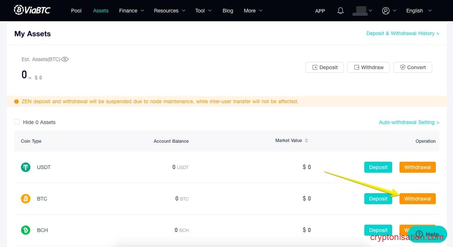Go to the Pool page
This screenshot has width=453, height=247.
(76, 11)
